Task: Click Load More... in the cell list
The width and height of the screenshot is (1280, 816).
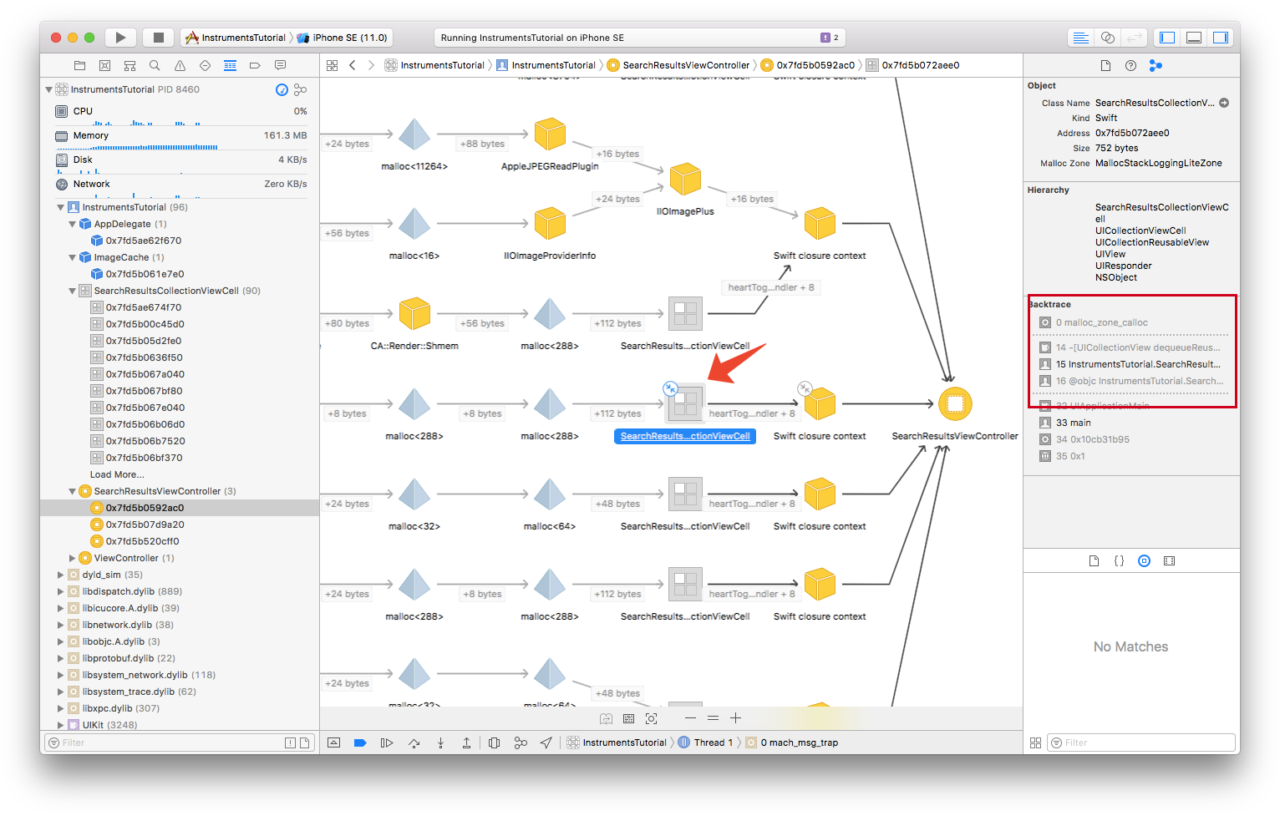Action: 117,474
